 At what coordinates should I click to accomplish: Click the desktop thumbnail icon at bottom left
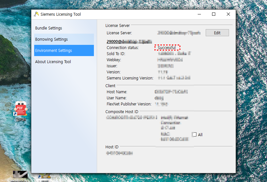20,175
